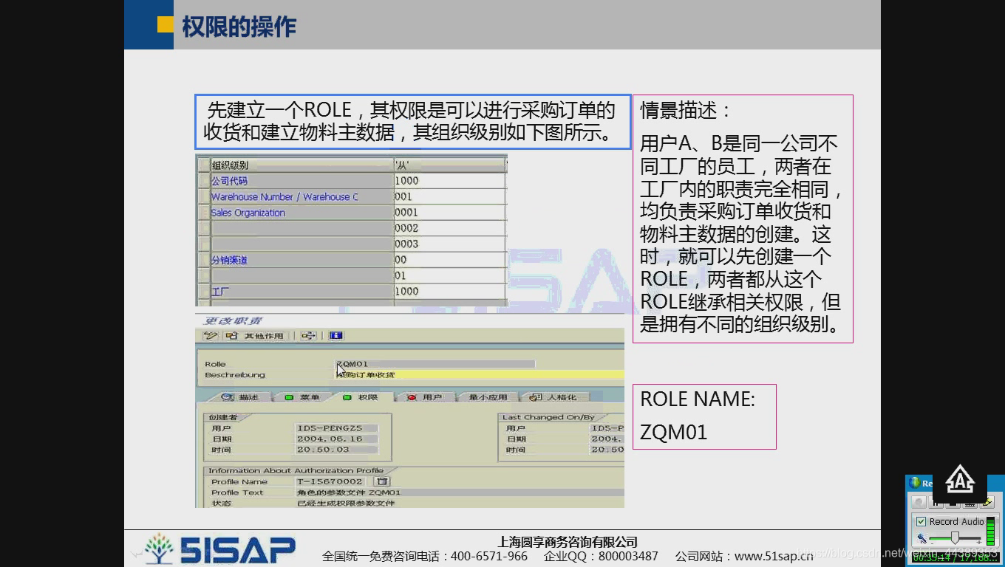Click the 权限的操作 slide title
The image size is (1005, 567).
pos(239,27)
